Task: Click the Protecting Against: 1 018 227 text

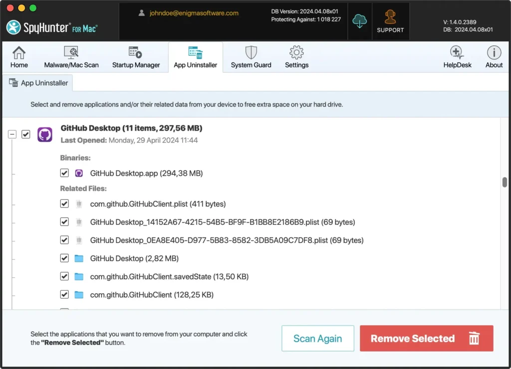Action: coord(306,19)
